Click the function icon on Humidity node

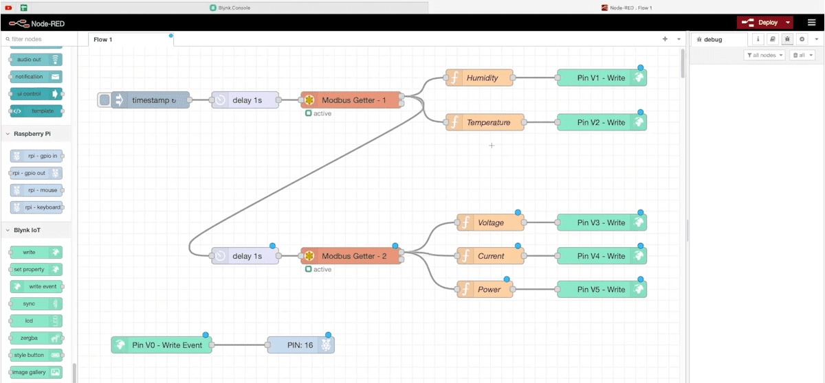(454, 78)
